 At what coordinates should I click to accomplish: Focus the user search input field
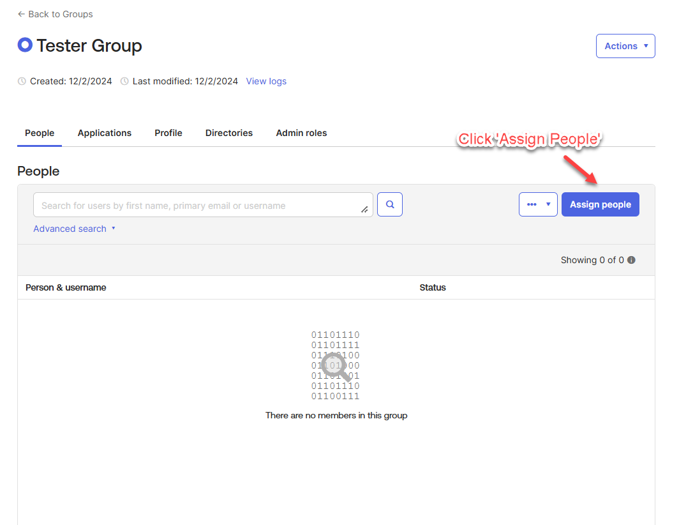[198, 206]
